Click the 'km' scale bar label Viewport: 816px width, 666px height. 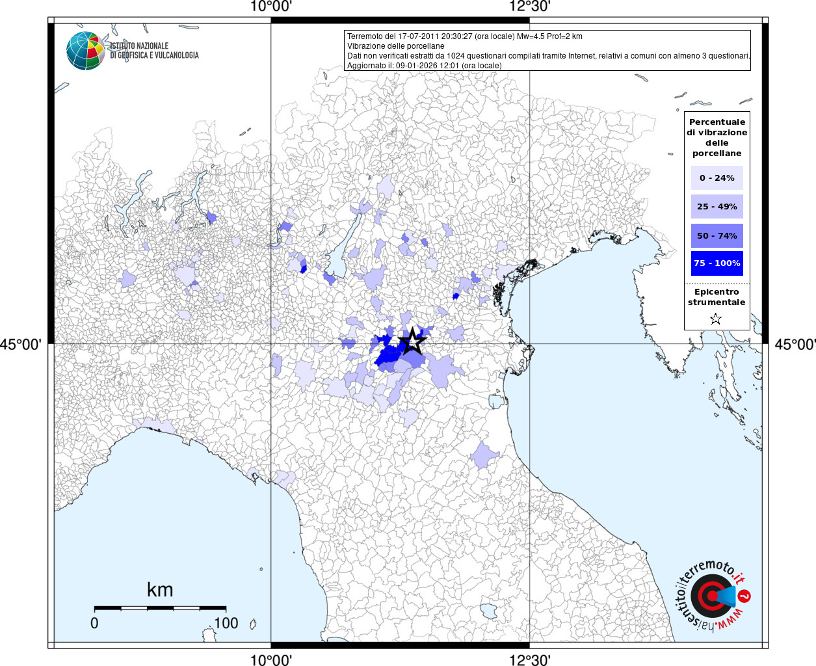[160, 590]
